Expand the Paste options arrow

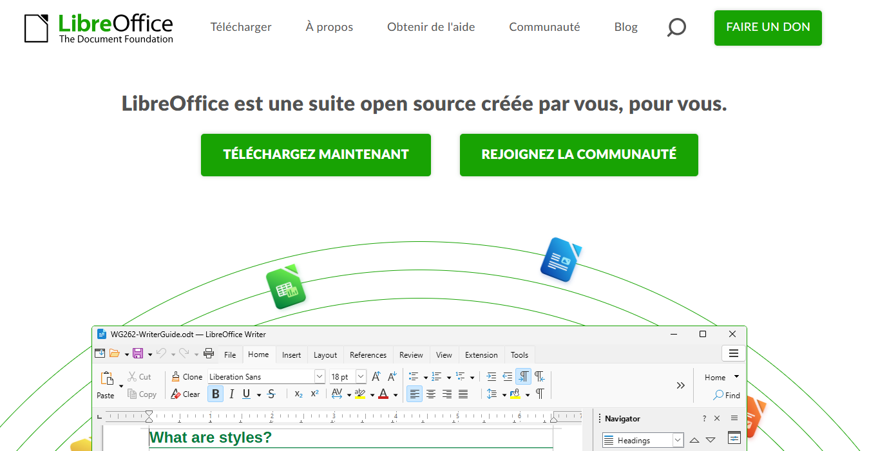[x=120, y=386]
